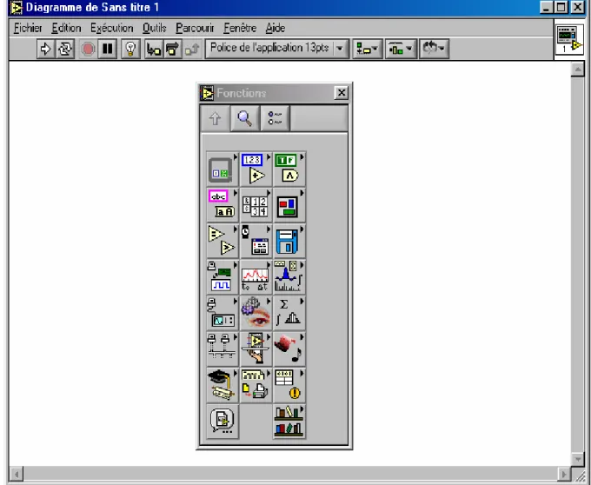
Task: Click the Select a VI icon
Action: point(222,421)
